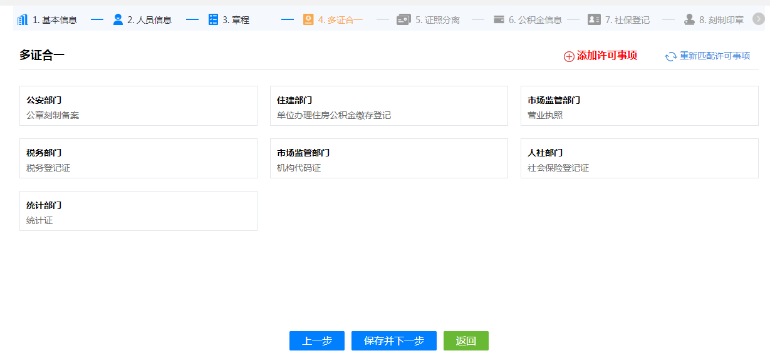Click the card icon for 证照分离 step
This screenshot has width=770, height=363.
click(403, 19)
